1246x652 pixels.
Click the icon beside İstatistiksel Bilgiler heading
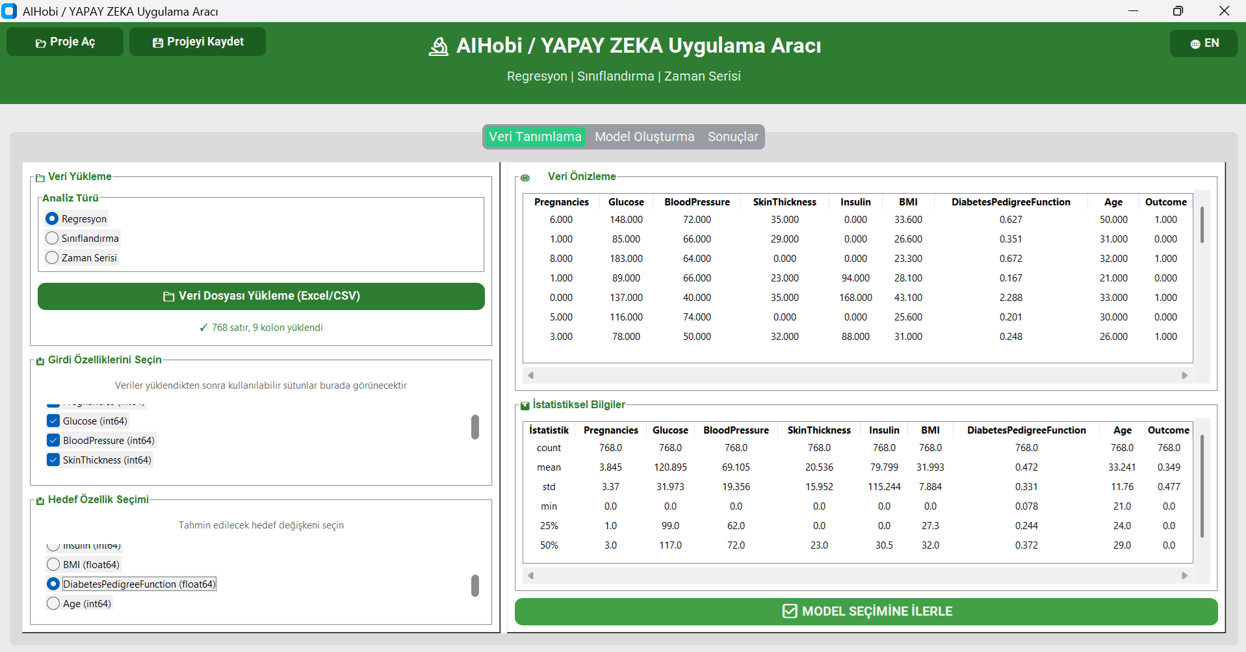pyautogui.click(x=525, y=406)
